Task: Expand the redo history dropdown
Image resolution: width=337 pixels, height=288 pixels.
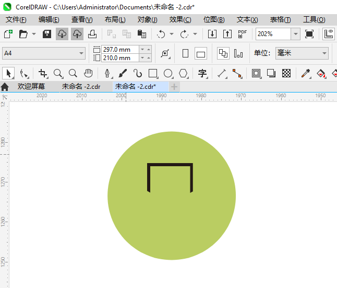Action: tap(195, 34)
